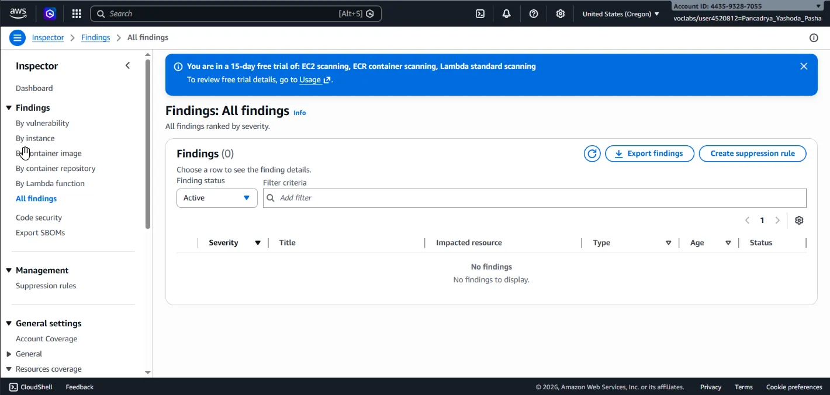The width and height of the screenshot is (830, 395).
Task: Collapse the Inspector side panel
Action: coord(127,66)
